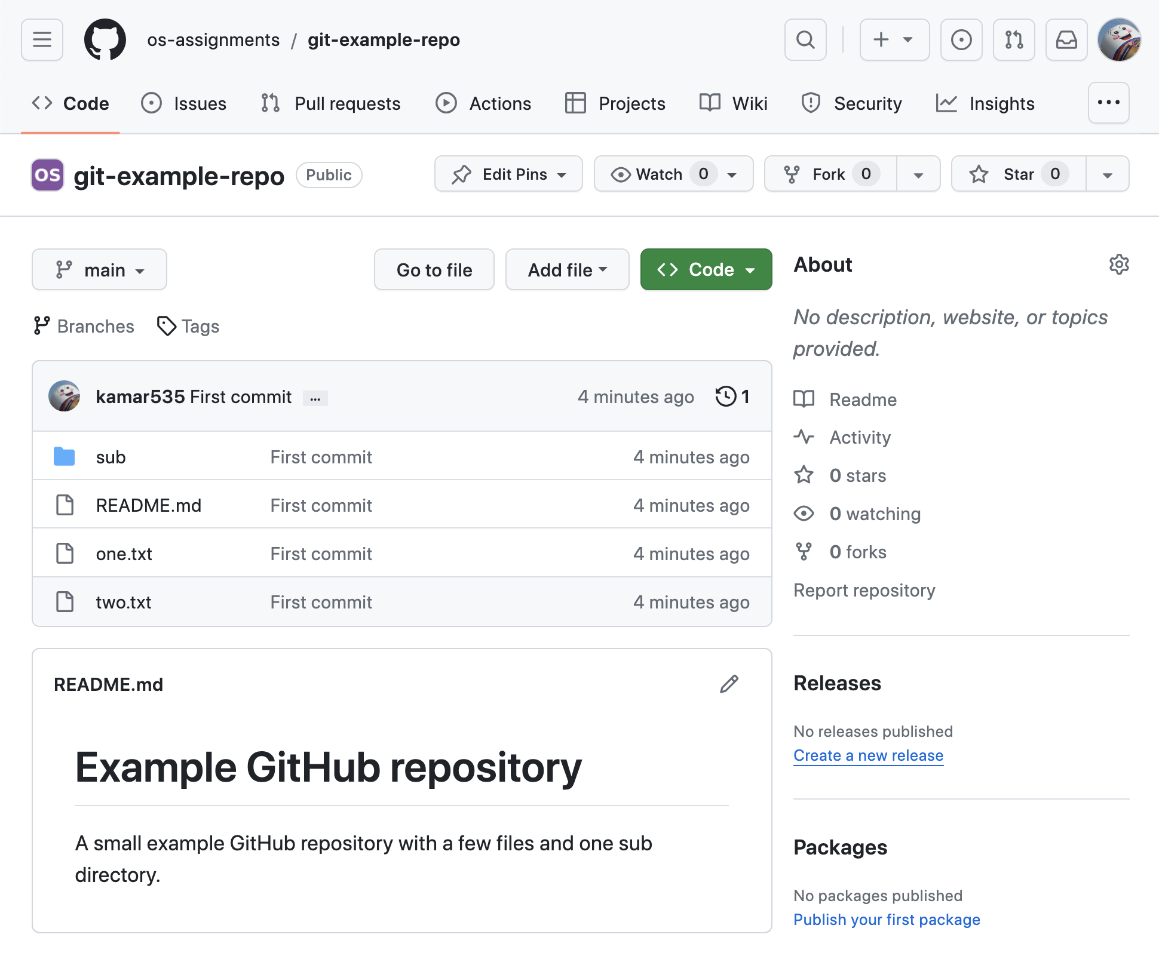Click the sub folder to open it
Image resolution: width=1159 pixels, height=959 pixels.
point(110,456)
